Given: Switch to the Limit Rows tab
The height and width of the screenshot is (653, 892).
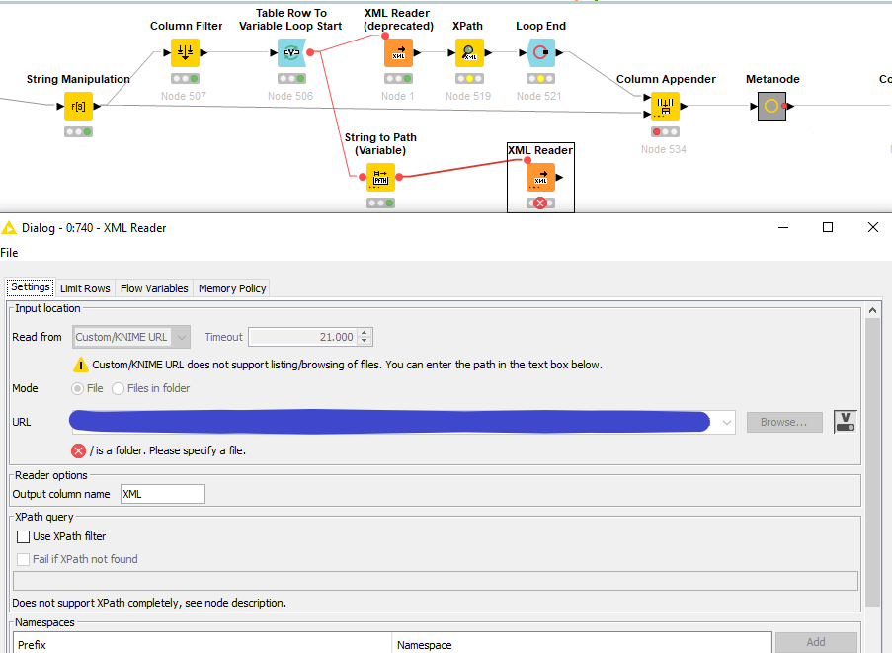Looking at the screenshot, I should [x=85, y=288].
